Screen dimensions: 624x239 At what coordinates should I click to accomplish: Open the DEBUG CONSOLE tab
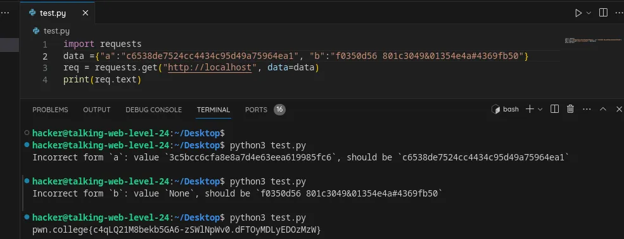pyautogui.click(x=153, y=110)
